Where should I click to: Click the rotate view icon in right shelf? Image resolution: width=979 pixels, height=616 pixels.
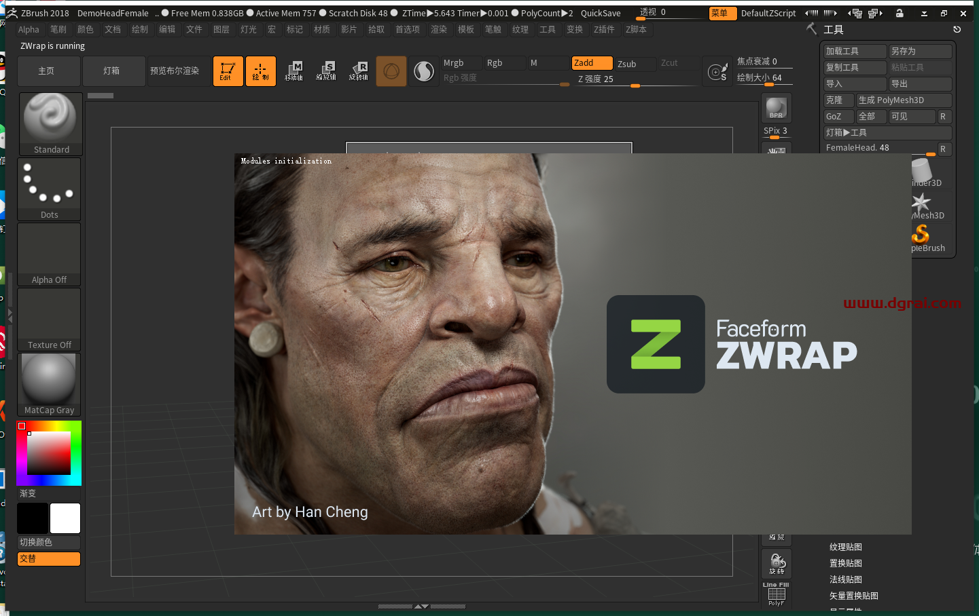(777, 563)
